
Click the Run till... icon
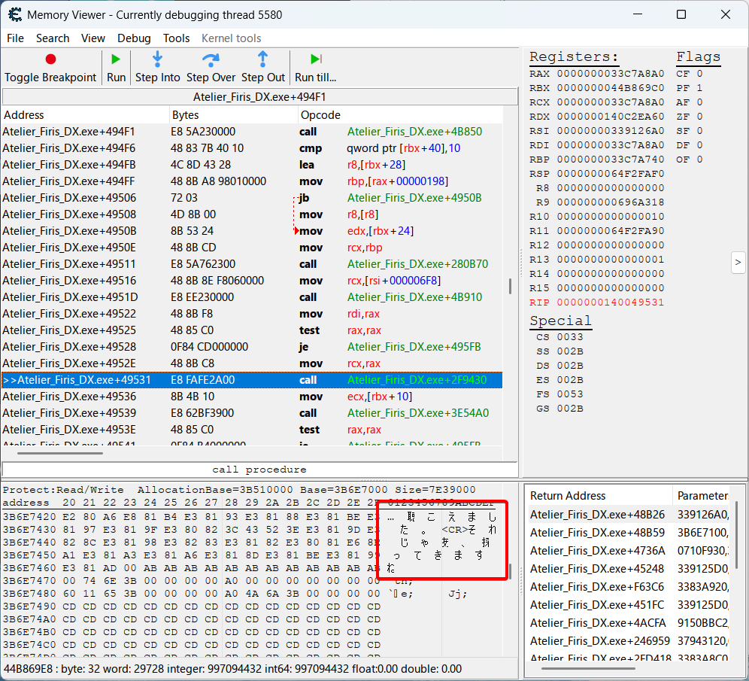[316, 59]
